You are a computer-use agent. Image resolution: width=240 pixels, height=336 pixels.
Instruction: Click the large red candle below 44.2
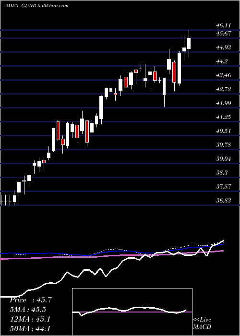174,72
